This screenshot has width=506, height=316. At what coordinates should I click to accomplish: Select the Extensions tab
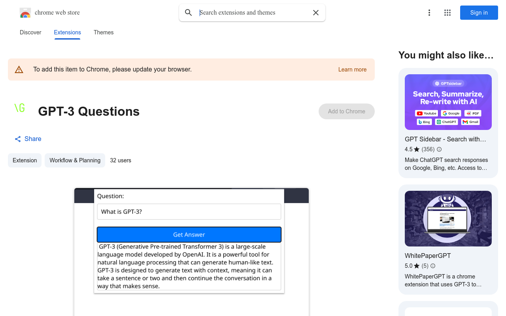(x=68, y=32)
